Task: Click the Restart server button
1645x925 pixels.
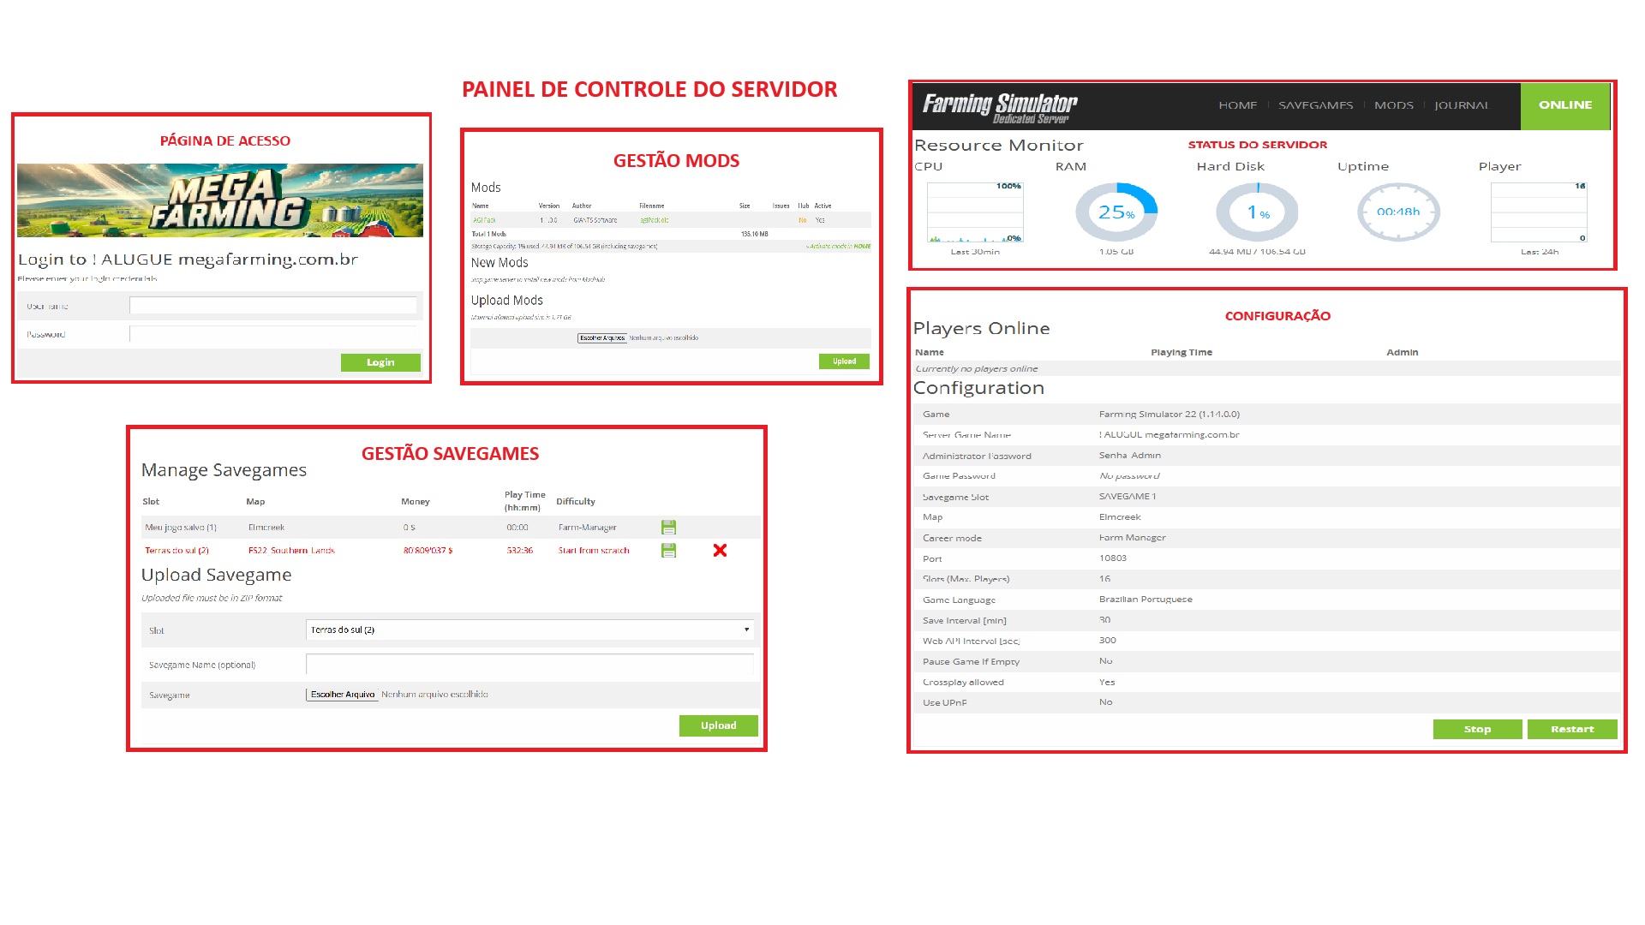Action: [x=1572, y=729]
